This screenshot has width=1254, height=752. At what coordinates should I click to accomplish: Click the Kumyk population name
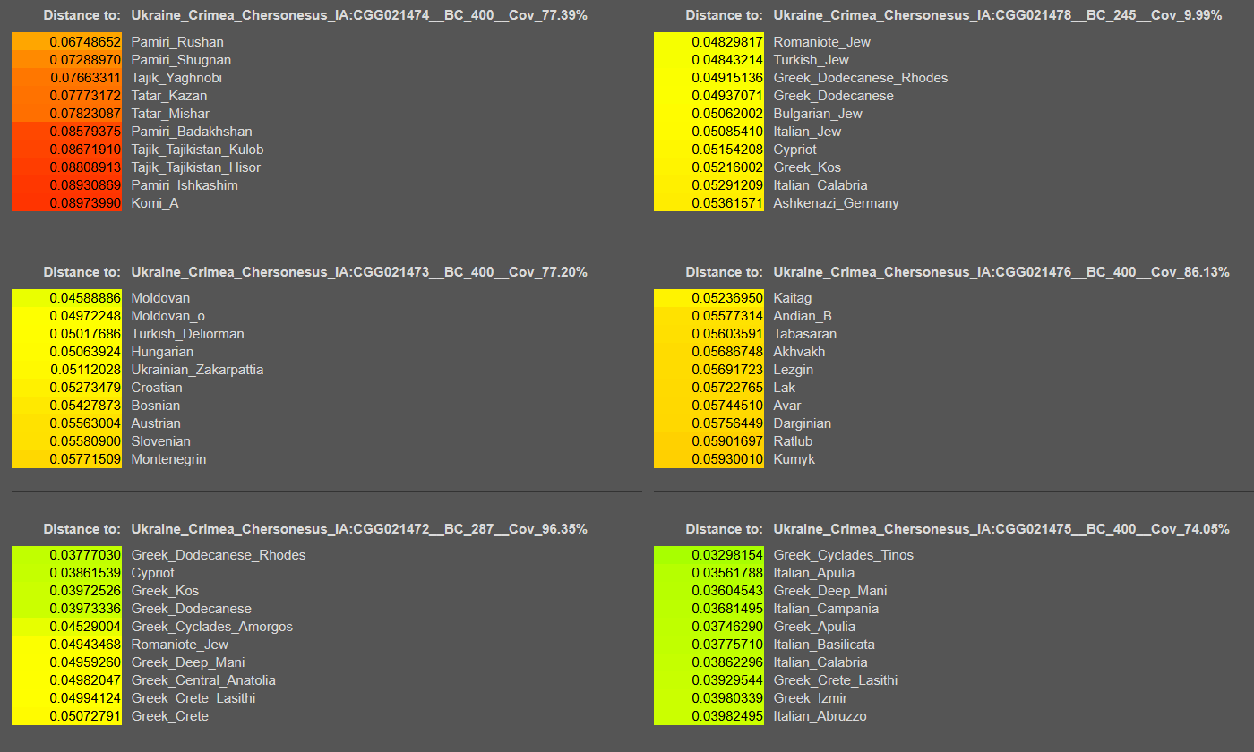coord(794,459)
